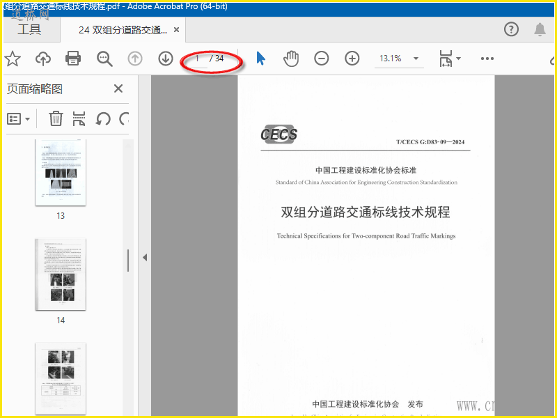Click the upload to cloud icon
This screenshot has width=557, height=418.
click(43, 59)
